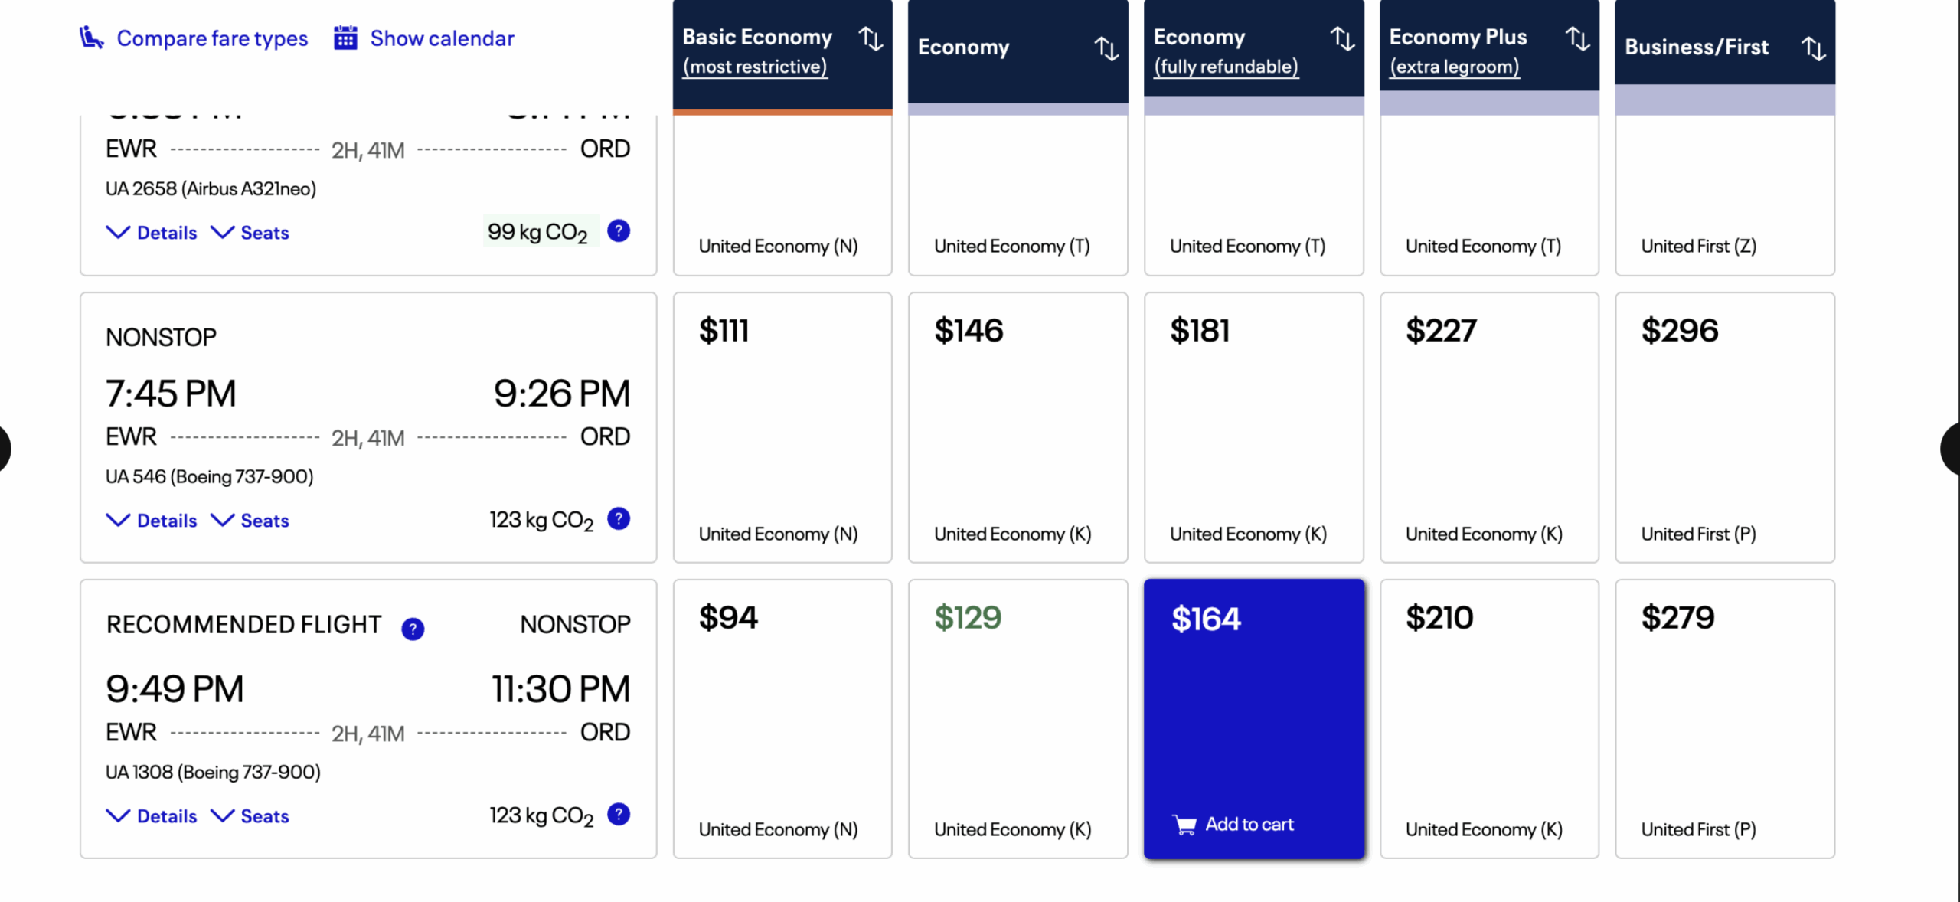Expand Details for UA 2658 flight
This screenshot has height=902, width=1960.
[x=152, y=233]
